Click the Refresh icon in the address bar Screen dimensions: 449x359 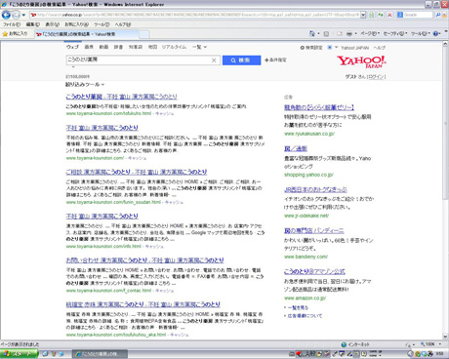click(x=381, y=15)
